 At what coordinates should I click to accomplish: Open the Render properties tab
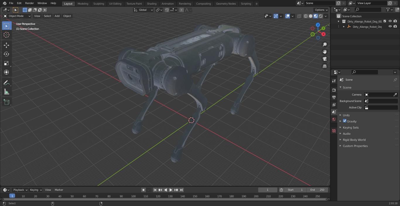pos(334,90)
